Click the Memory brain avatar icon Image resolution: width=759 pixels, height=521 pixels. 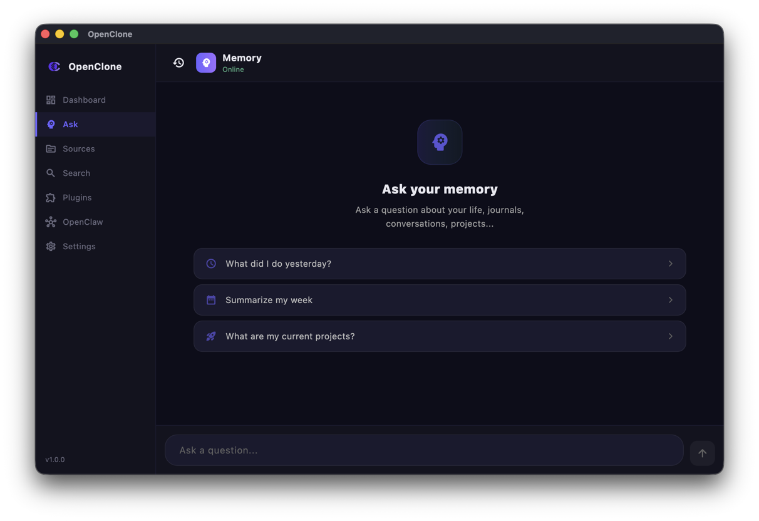click(206, 63)
